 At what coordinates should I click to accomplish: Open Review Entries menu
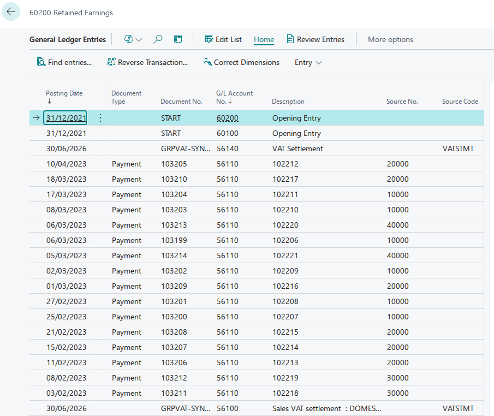pyautogui.click(x=316, y=39)
